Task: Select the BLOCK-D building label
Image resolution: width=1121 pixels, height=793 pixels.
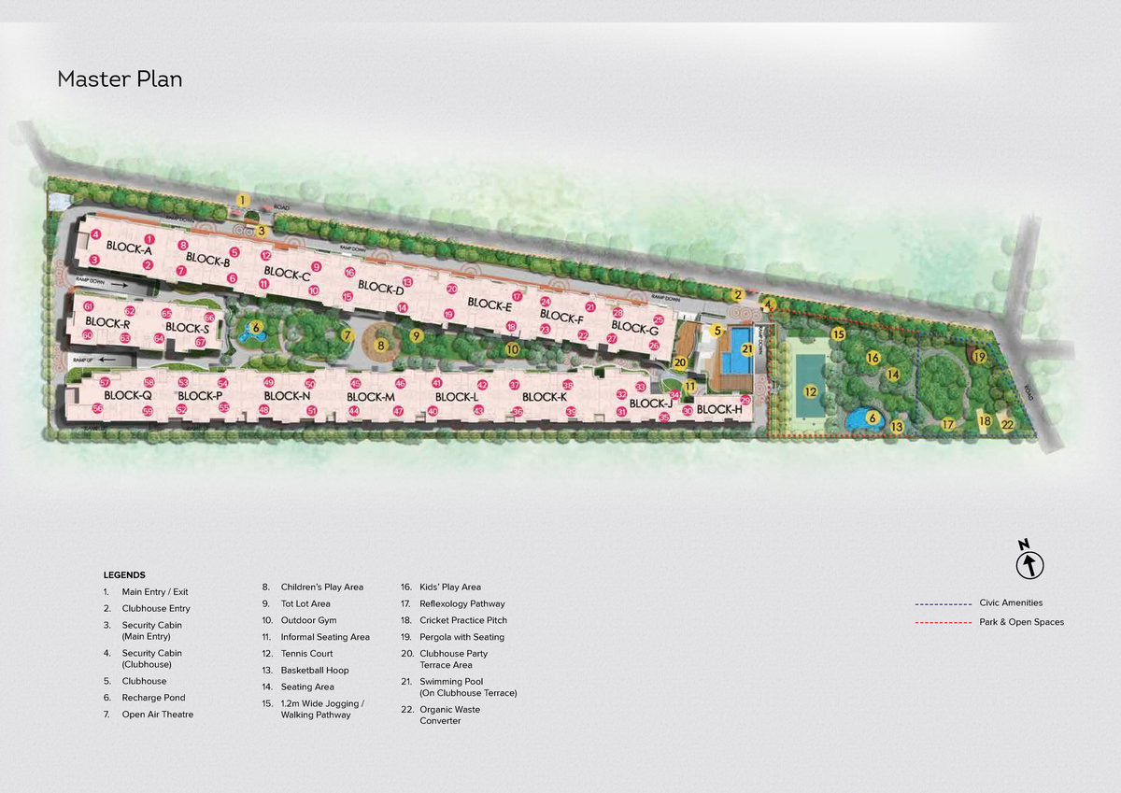Action: pos(380,288)
